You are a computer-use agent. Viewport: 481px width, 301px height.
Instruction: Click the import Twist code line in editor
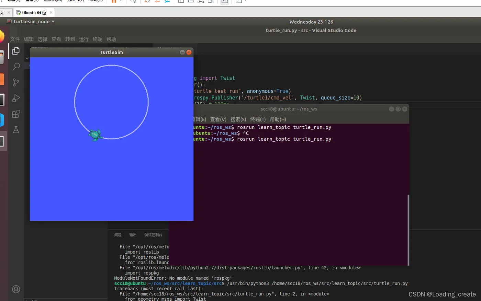tap(214, 78)
